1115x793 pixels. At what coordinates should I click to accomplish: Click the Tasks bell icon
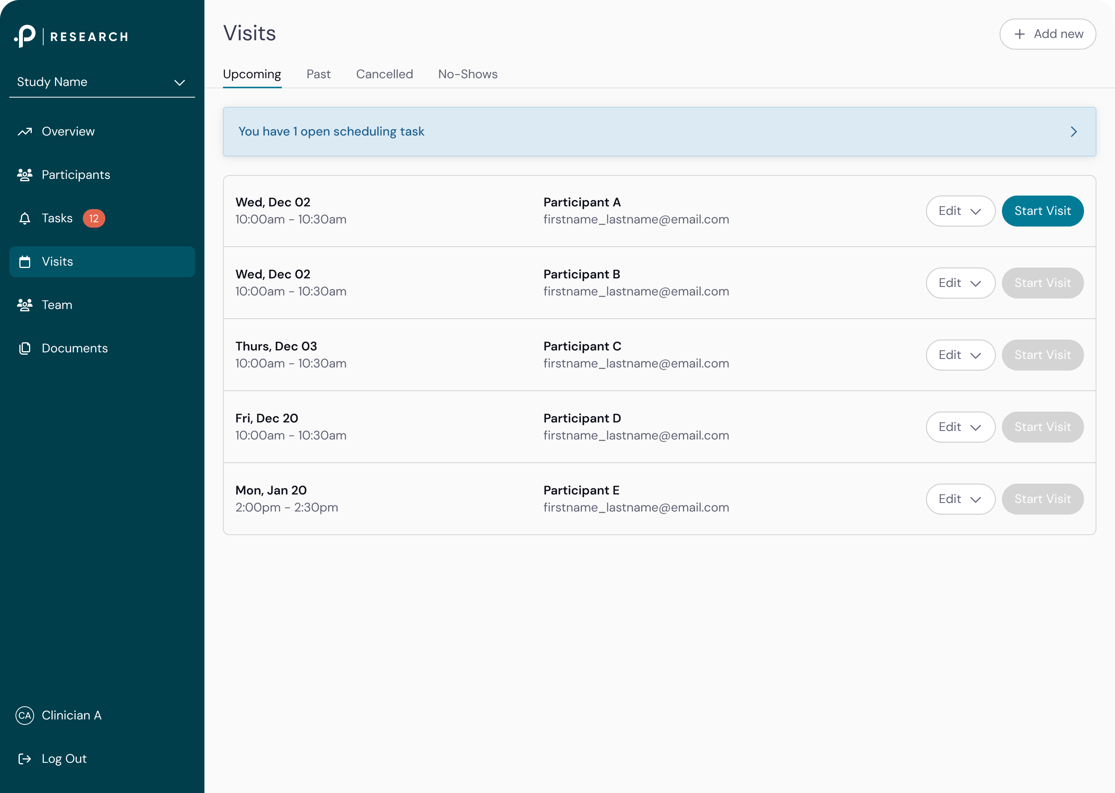pyautogui.click(x=25, y=218)
